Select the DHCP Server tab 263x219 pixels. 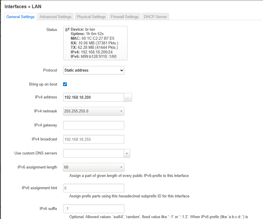[155, 17]
